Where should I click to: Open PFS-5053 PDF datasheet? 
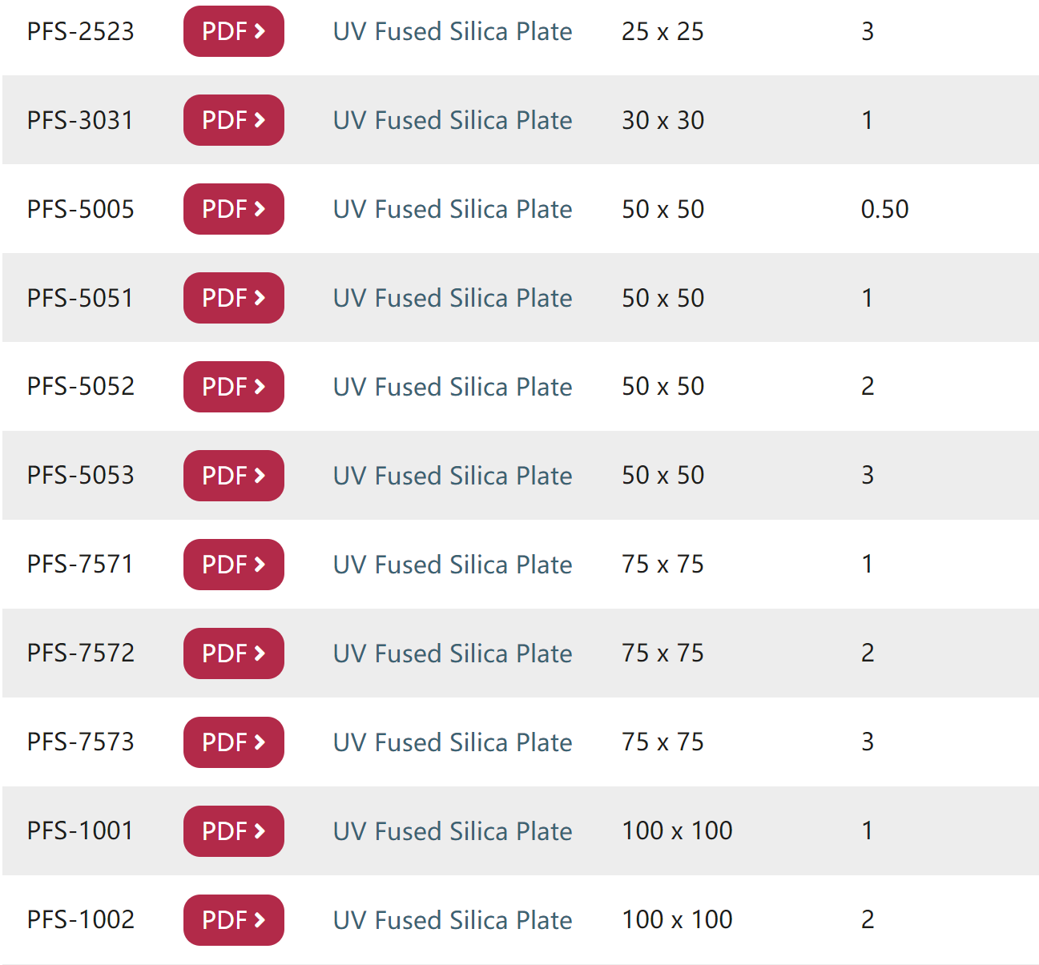coord(233,476)
